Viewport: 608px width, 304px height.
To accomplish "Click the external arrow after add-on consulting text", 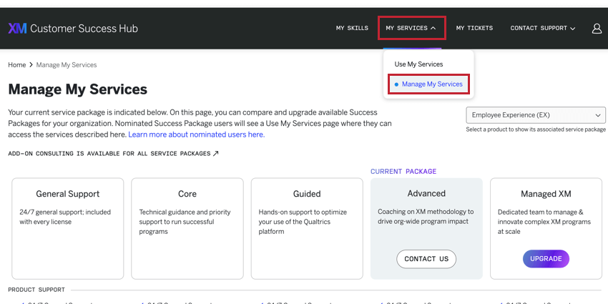I will (x=216, y=154).
